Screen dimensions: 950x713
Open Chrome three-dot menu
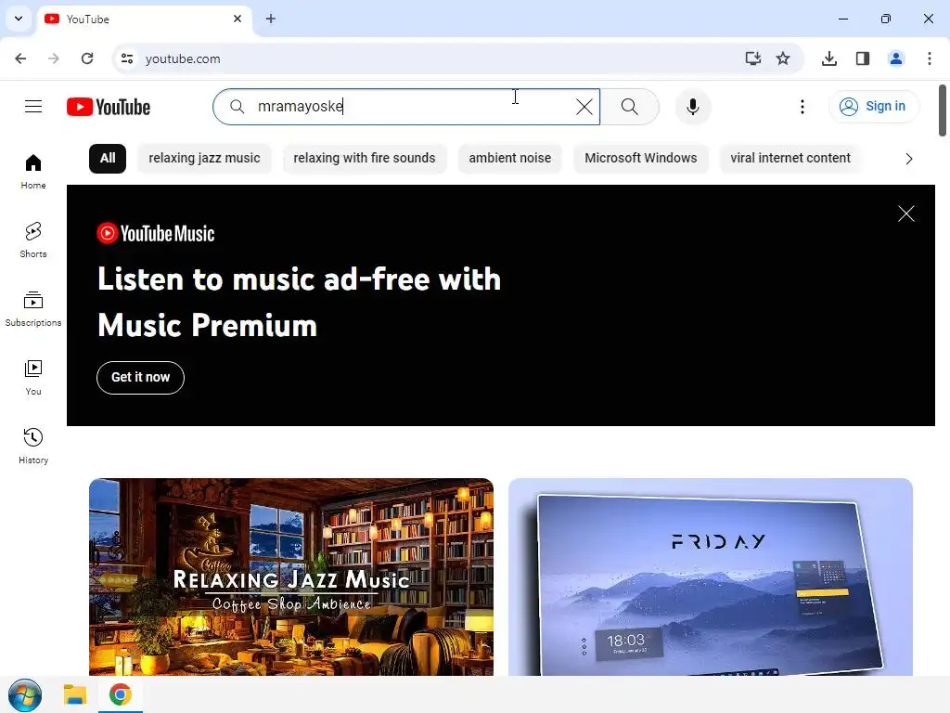click(x=929, y=58)
